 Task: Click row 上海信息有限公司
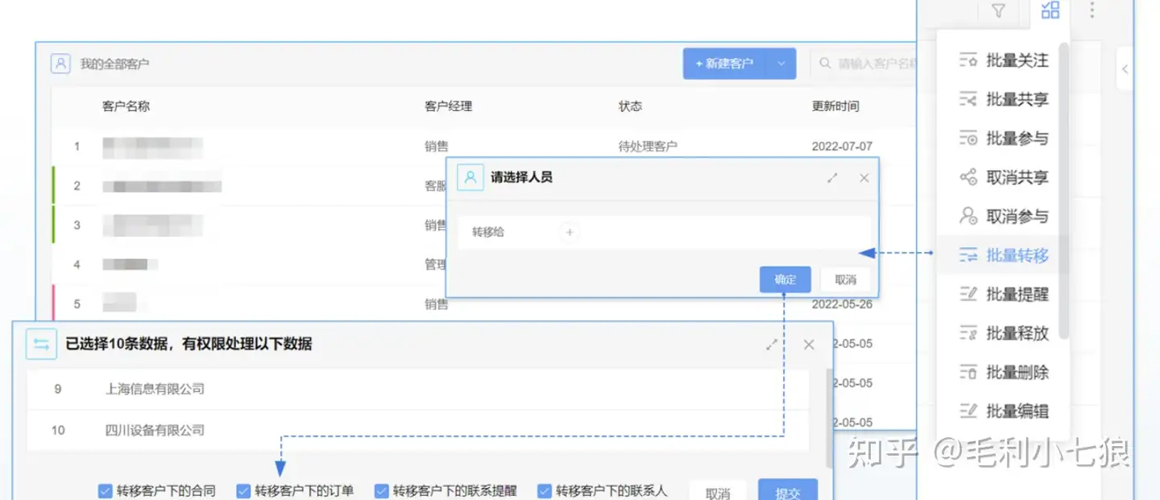tap(418, 389)
